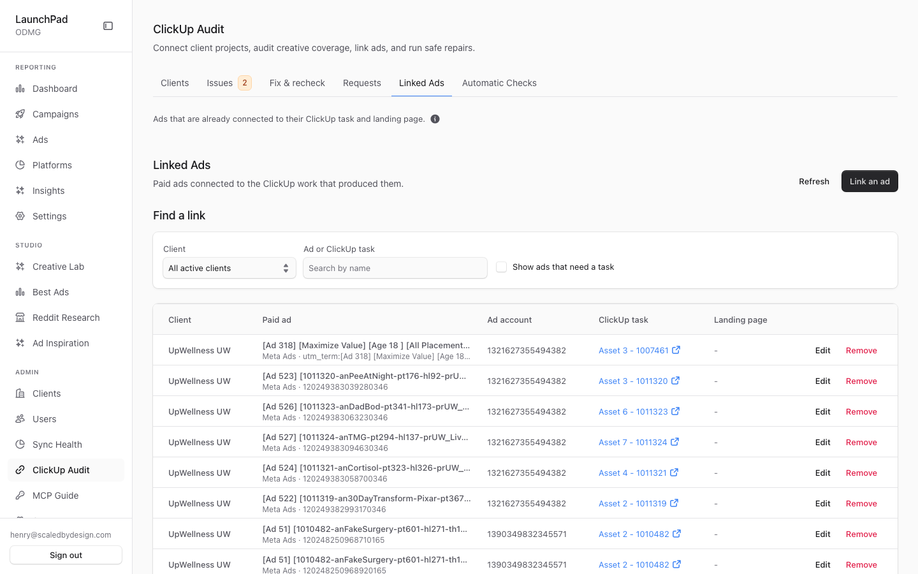
Task: Refresh the linked ads list
Action: 814,181
